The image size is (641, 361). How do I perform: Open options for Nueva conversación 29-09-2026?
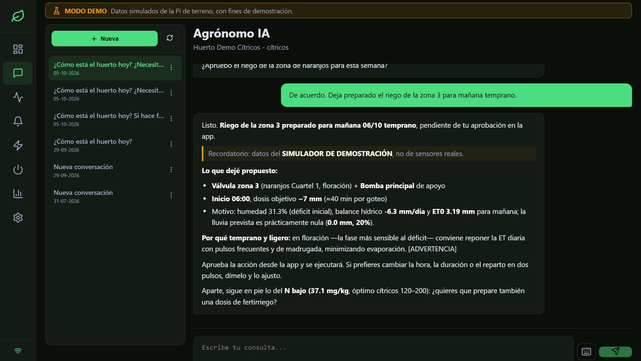(x=171, y=170)
